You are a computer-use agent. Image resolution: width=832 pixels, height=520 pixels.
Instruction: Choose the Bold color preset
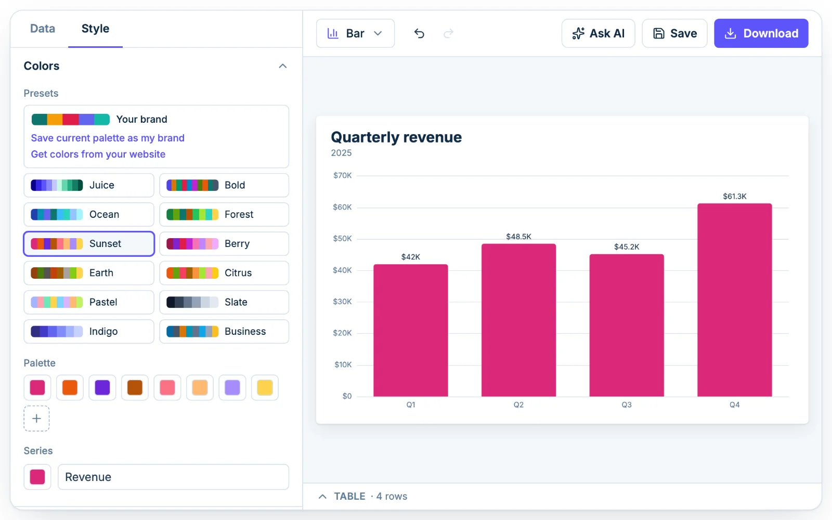coord(224,185)
